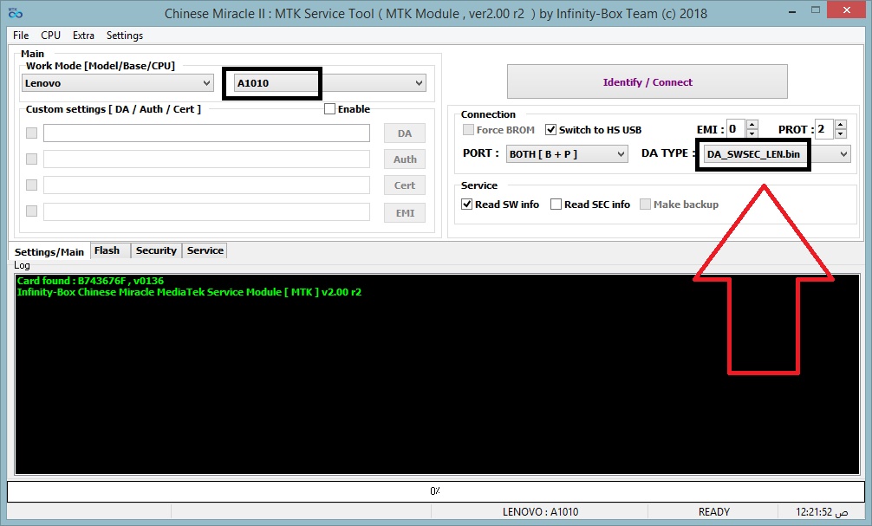
Task: Tick the checkbox beside the EMI field
Action: [x=32, y=211]
